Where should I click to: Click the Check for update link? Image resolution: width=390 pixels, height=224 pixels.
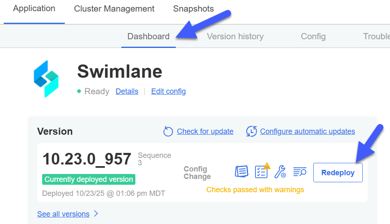click(x=205, y=131)
